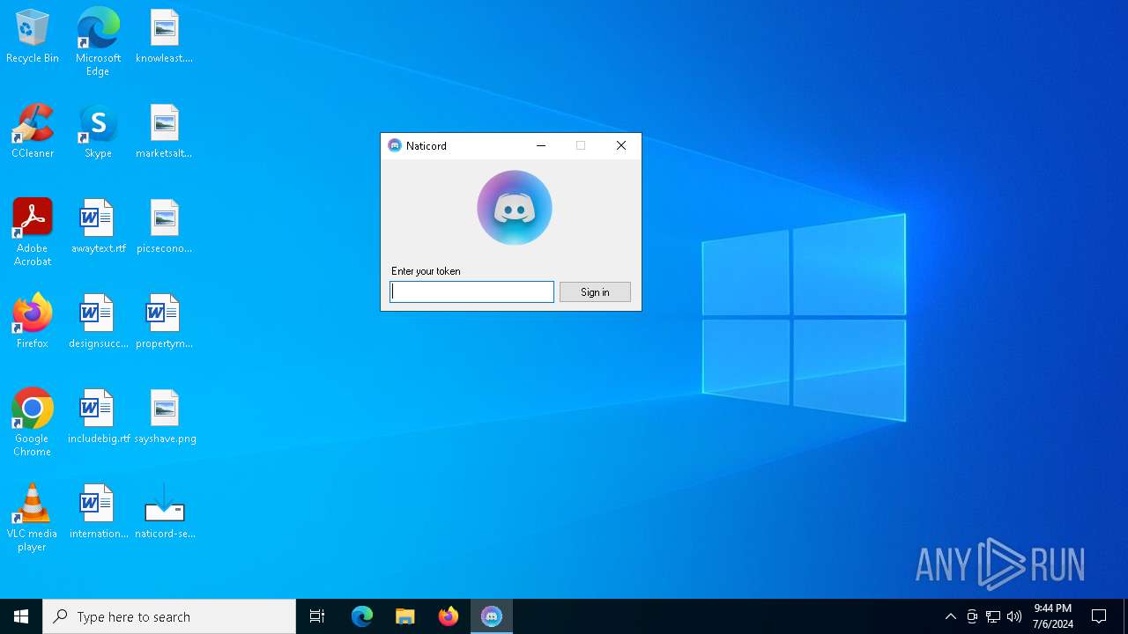This screenshot has height=634, width=1128.
Task: Select the marketsalt image file
Action: 165,131
